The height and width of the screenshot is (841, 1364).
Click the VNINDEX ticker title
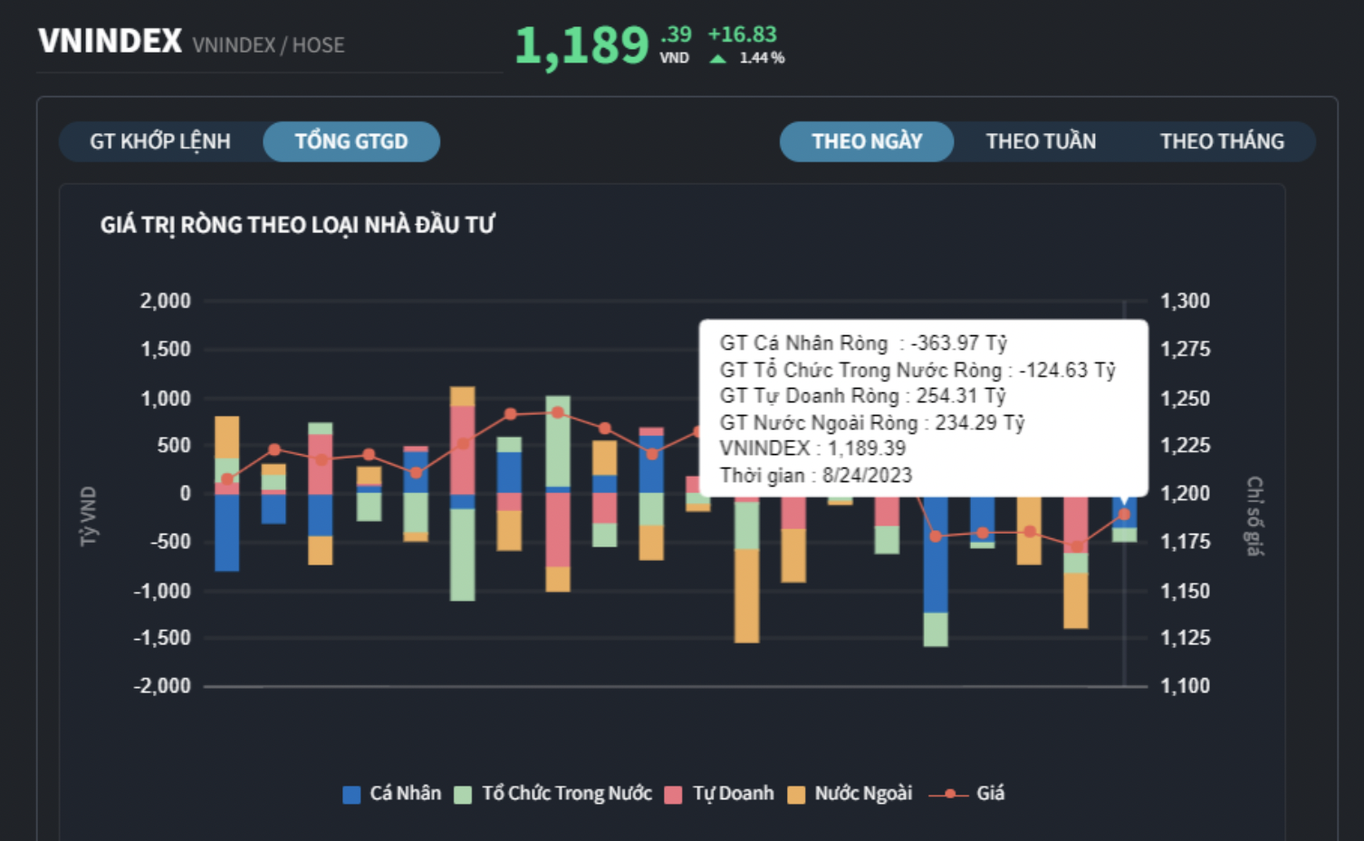(x=110, y=42)
